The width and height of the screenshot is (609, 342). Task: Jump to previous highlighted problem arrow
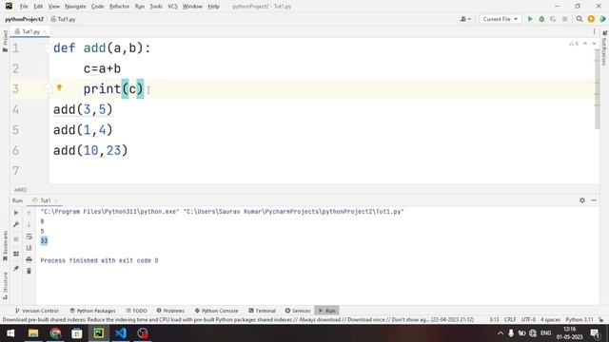pos(585,44)
